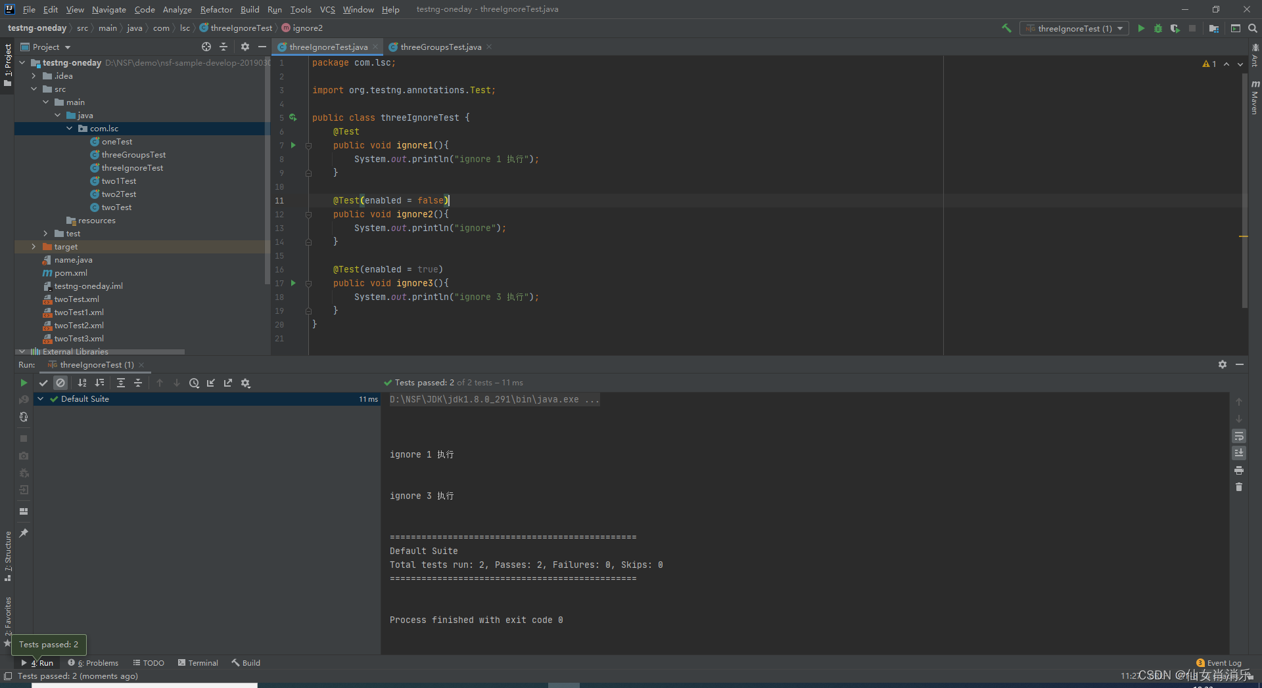This screenshot has height=688, width=1262.
Task: Toggle soft-wrap in the console output
Action: [1238, 436]
